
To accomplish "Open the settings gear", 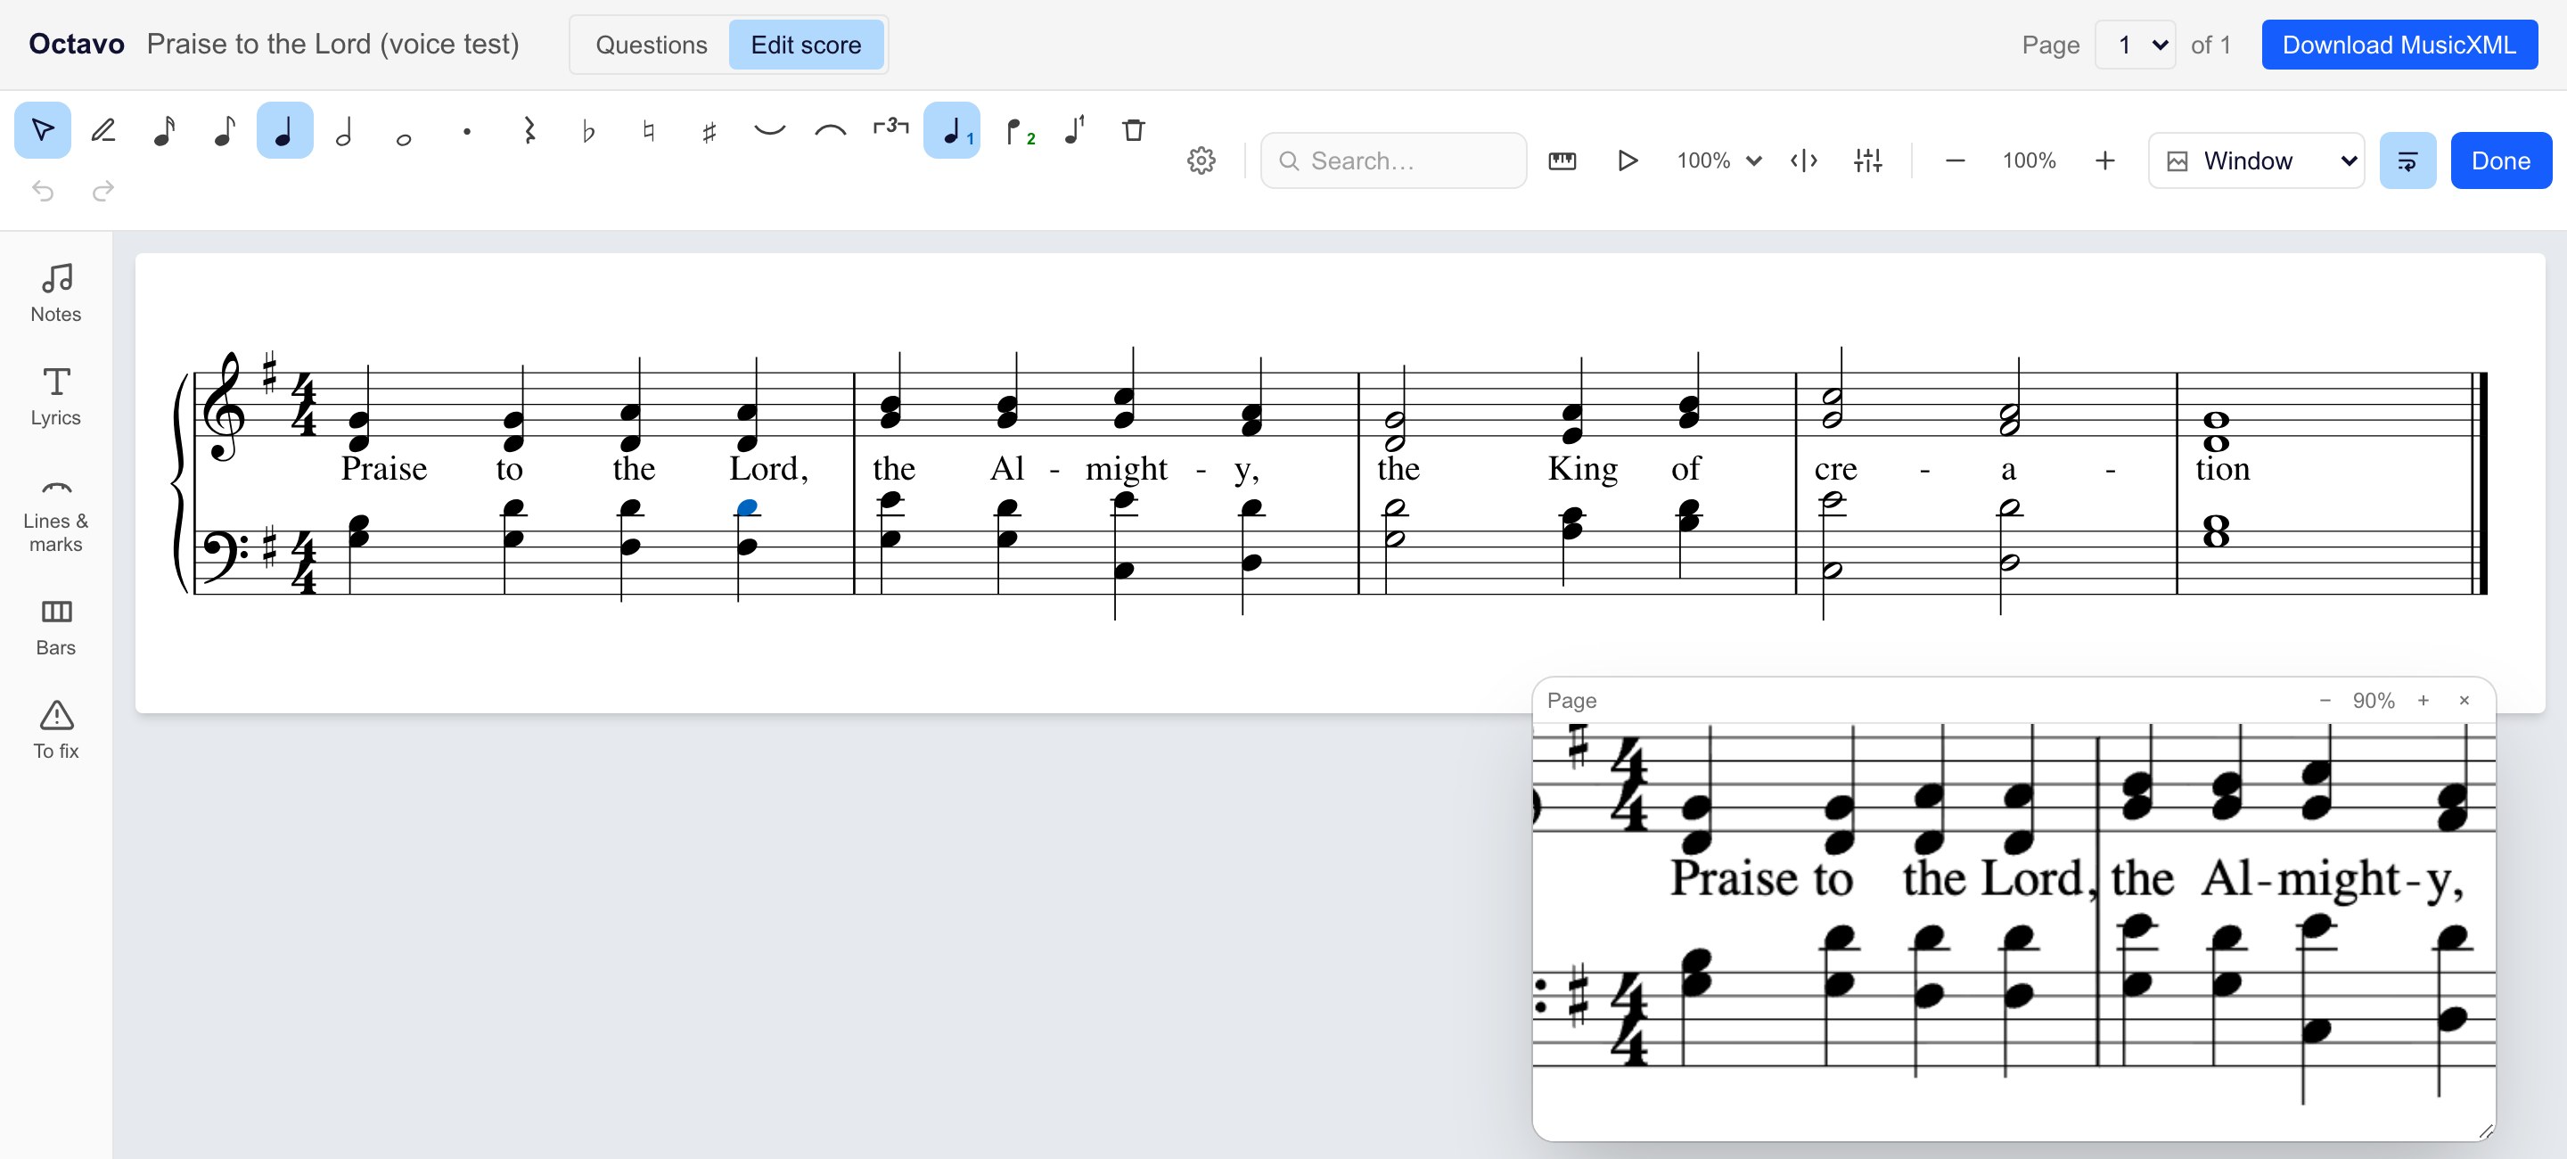I will pyautogui.click(x=1201, y=160).
